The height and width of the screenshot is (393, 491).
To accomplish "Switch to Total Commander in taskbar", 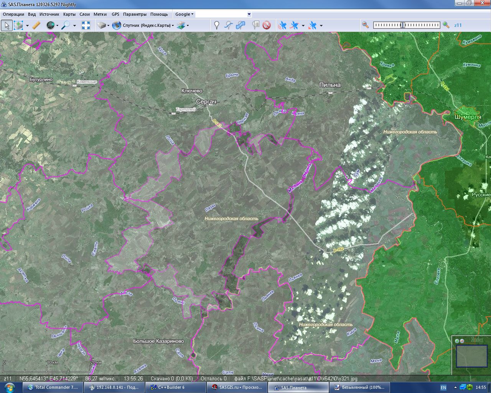I will [53, 387].
